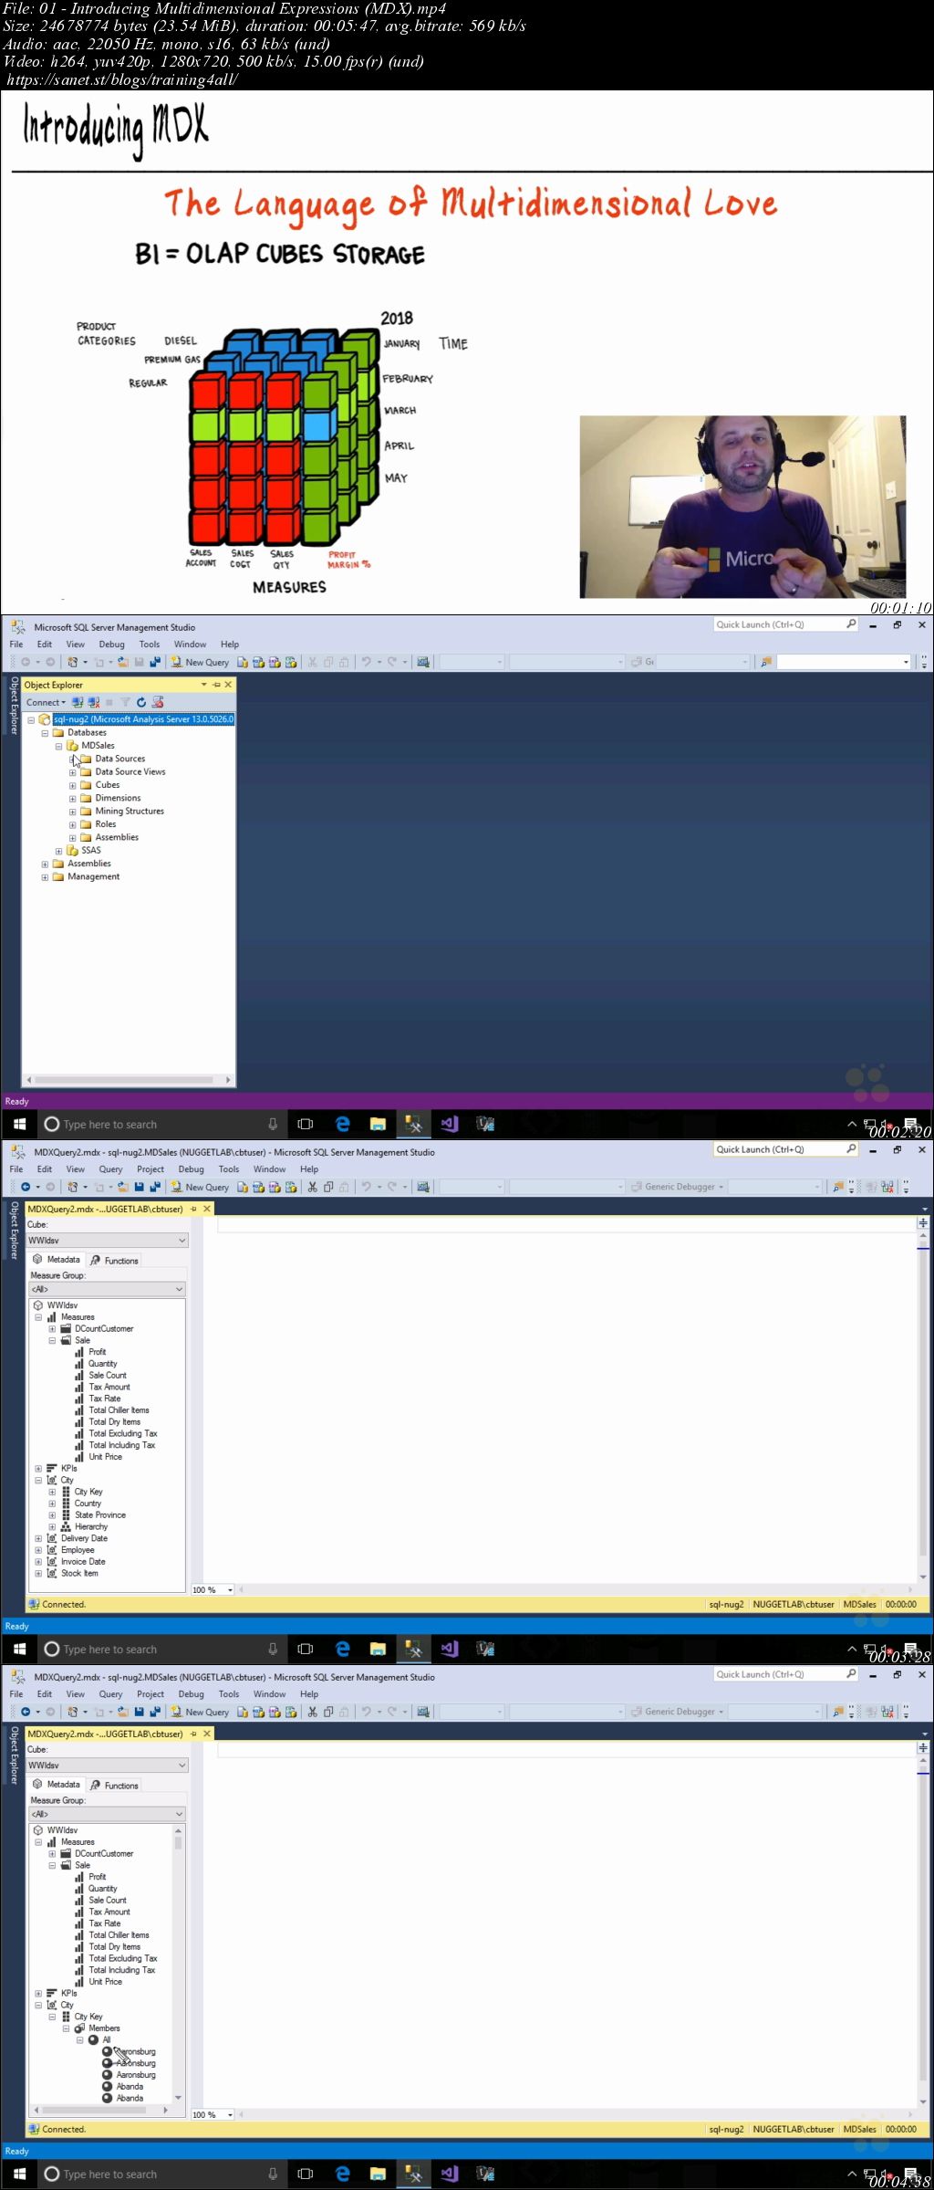The width and height of the screenshot is (934, 2190).
Task: Select the Invoice Date dimension in the 00:03:28 frame
Action: pyautogui.click(x=83, y=1562)
